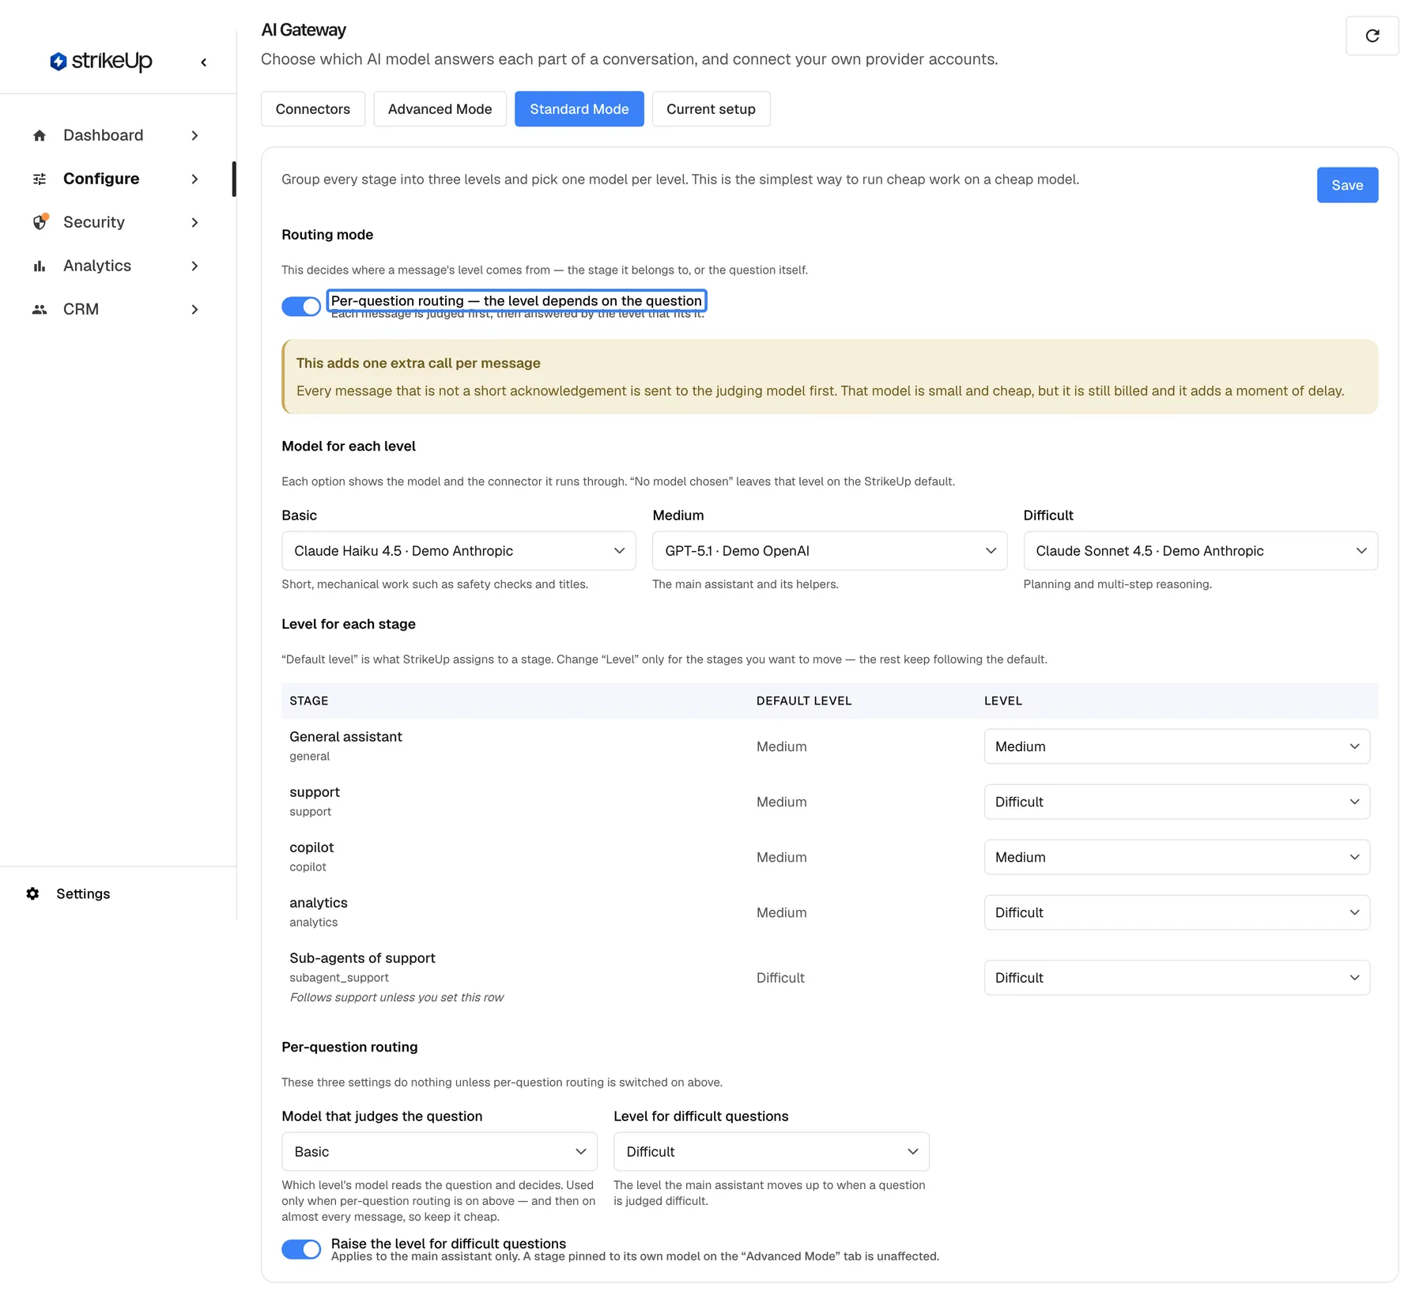Click the "subagent_support" stage identifier
Image resolution: width=1423 pixels, height=1299 pixels.
339,977
